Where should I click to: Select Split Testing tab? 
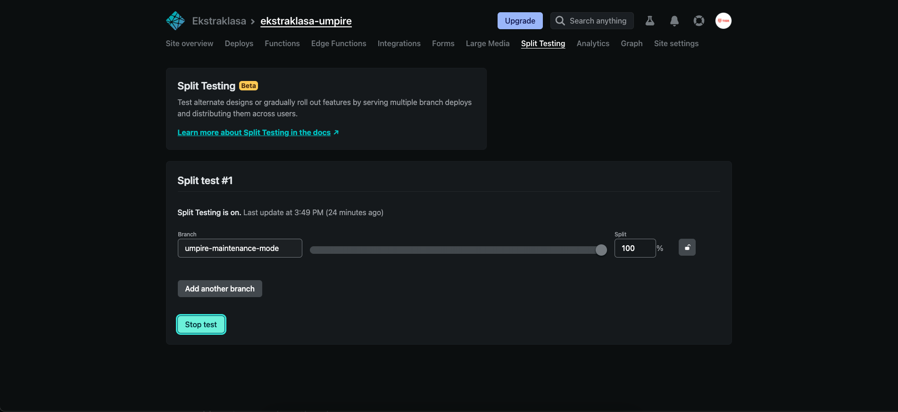pyautogui.click(x=543, y=43)
